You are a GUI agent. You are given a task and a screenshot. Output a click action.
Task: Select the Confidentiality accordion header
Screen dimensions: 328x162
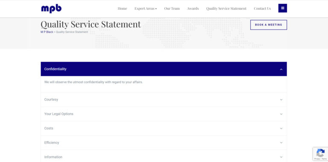tap(164, 69)
